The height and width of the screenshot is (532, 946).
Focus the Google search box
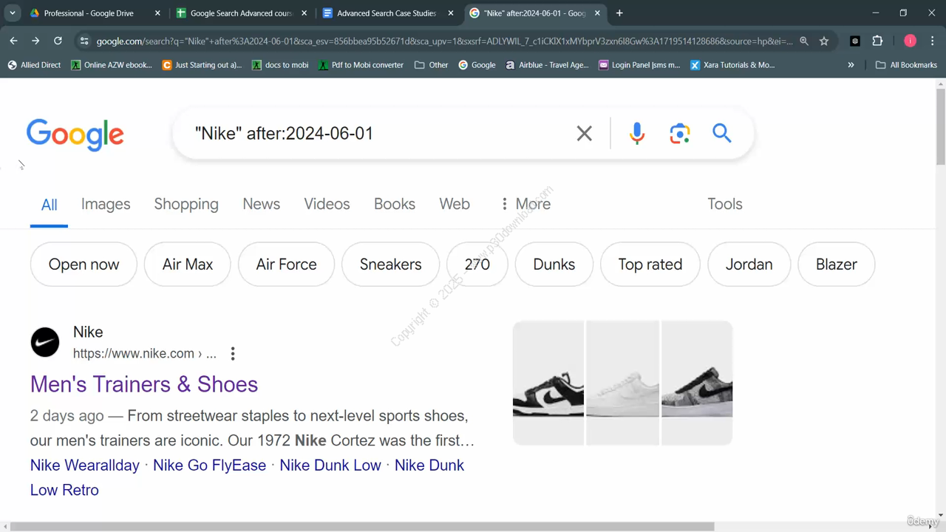pyautogui.click(x=377, y=133)
